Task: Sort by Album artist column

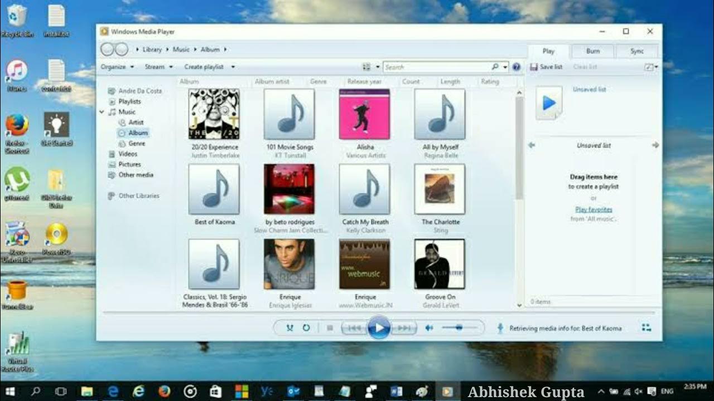Action: point(272,82)
